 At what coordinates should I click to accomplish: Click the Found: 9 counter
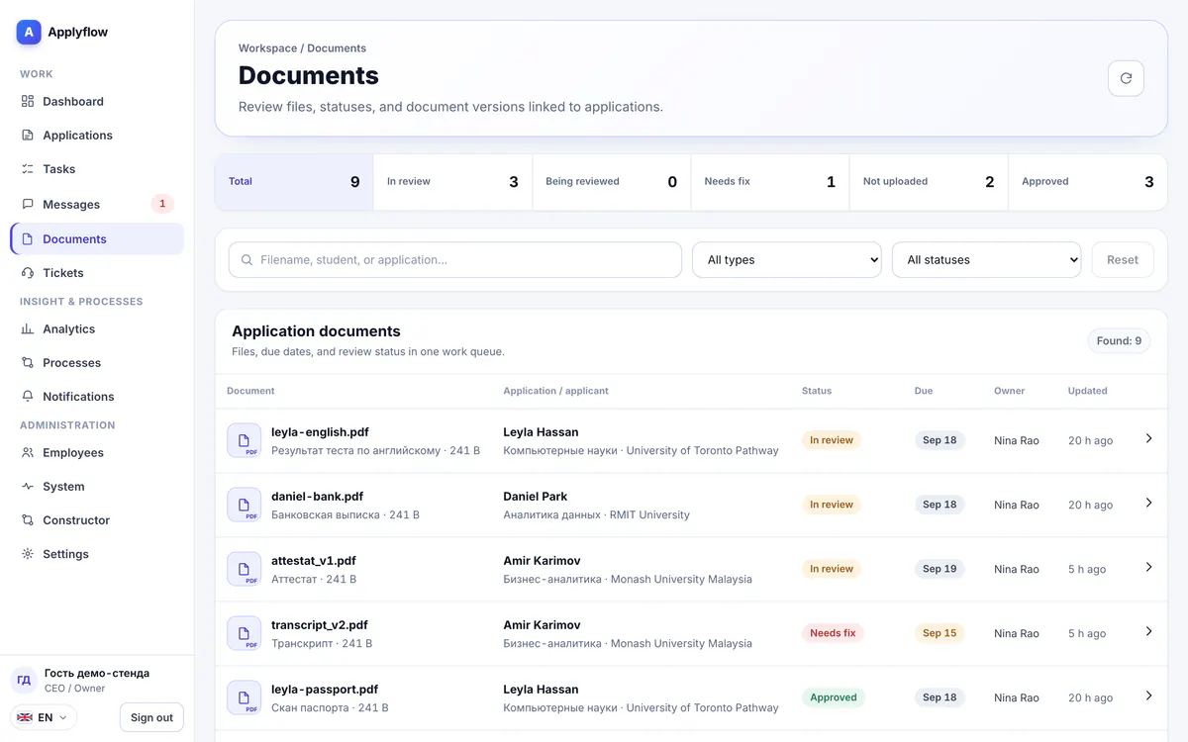(1119, 340)
